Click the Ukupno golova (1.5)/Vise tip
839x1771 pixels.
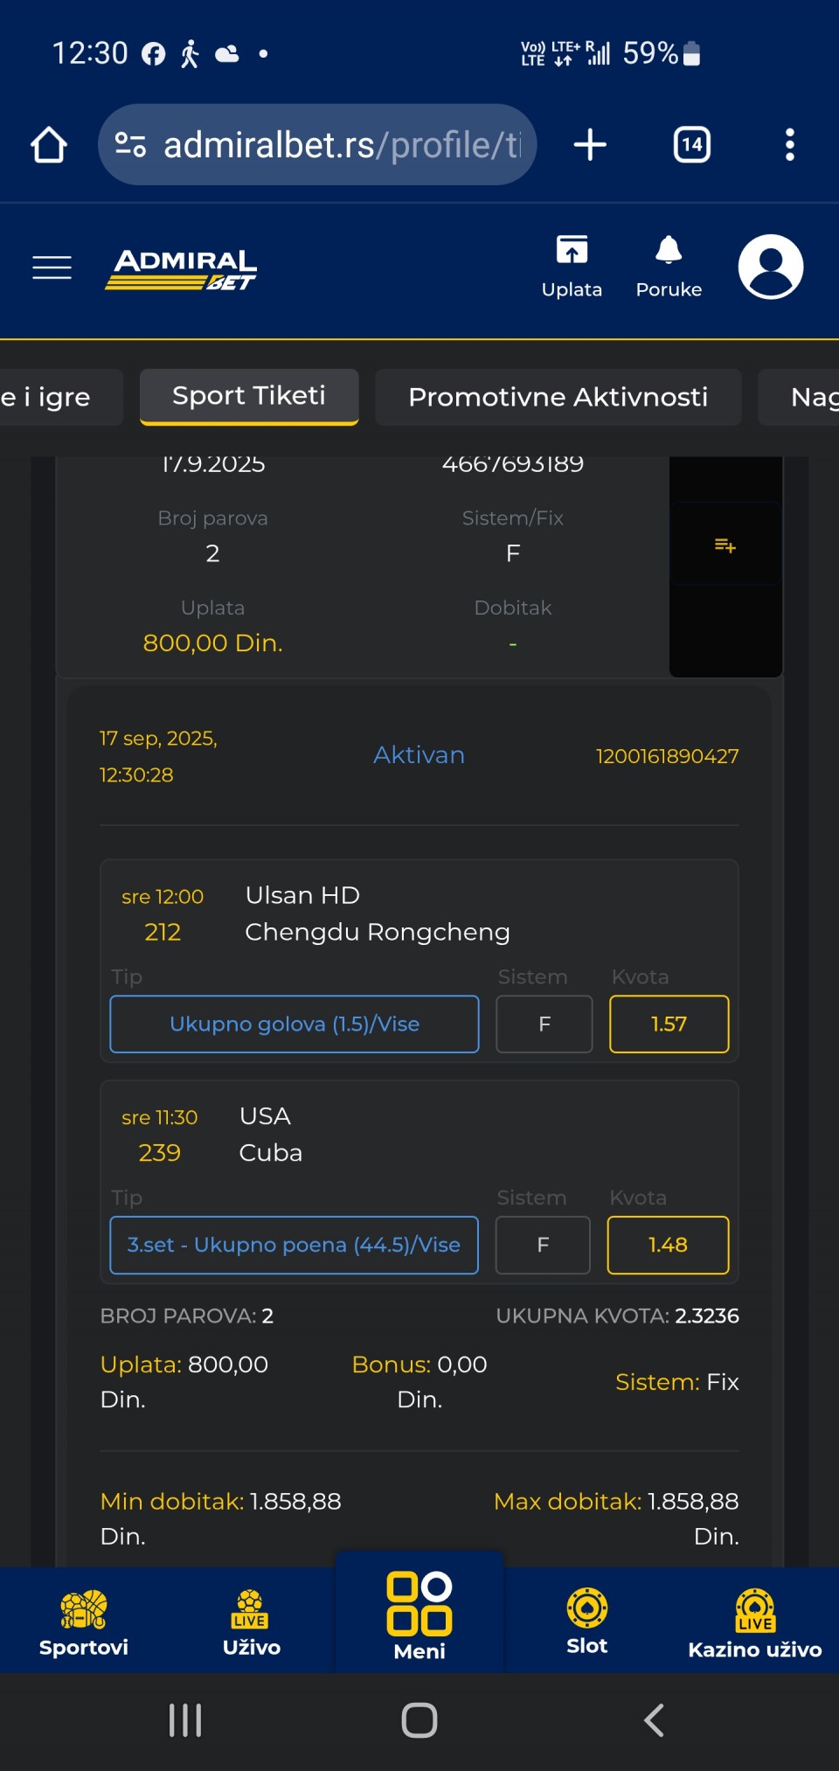coord(295,1024)
